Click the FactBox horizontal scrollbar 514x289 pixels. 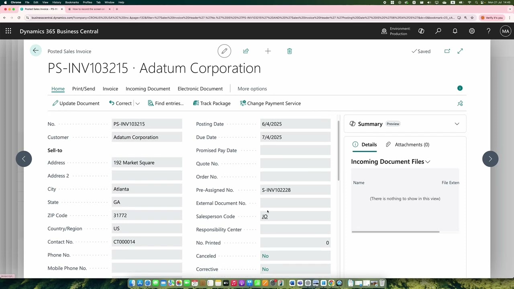coord(396,232)
